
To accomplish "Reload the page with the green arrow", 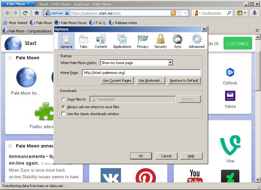I will coord(25,13).
